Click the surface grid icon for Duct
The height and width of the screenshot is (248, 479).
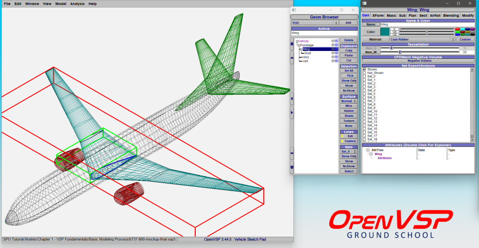[x=336, y=53]
